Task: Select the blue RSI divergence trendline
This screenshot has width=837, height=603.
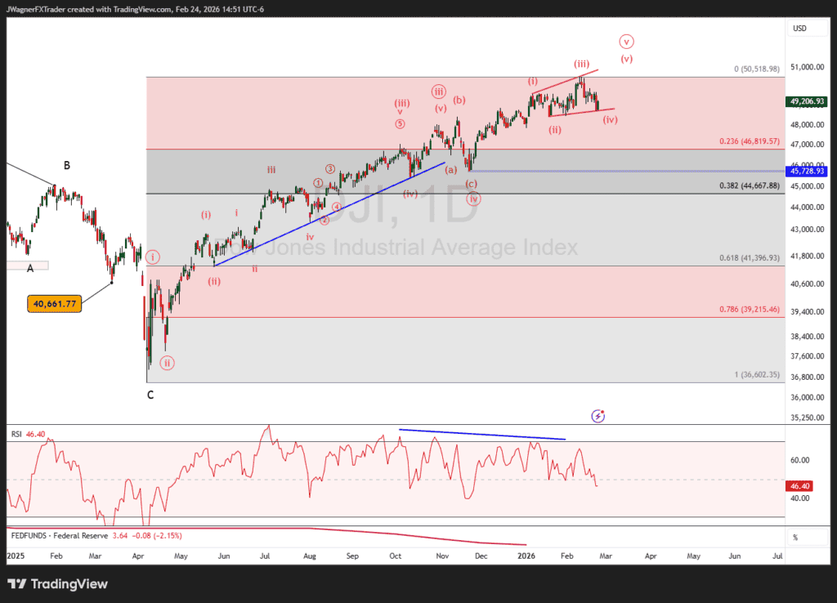Action: [482, 435]
